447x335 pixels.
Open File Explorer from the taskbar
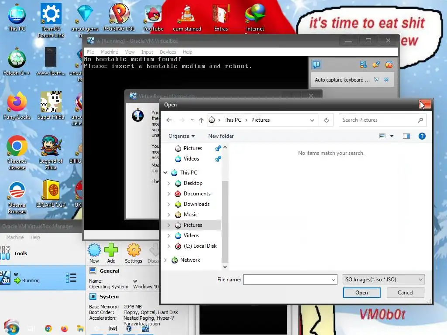click(80, 329)
